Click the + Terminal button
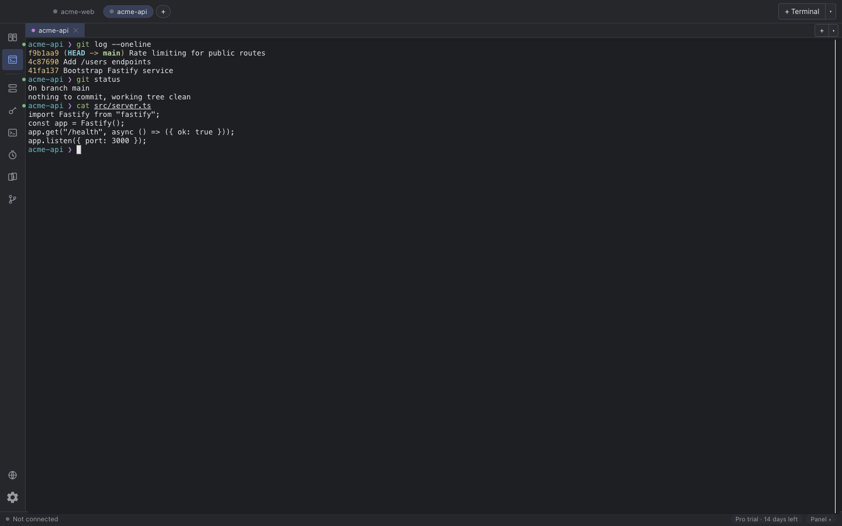 [802, 12]
